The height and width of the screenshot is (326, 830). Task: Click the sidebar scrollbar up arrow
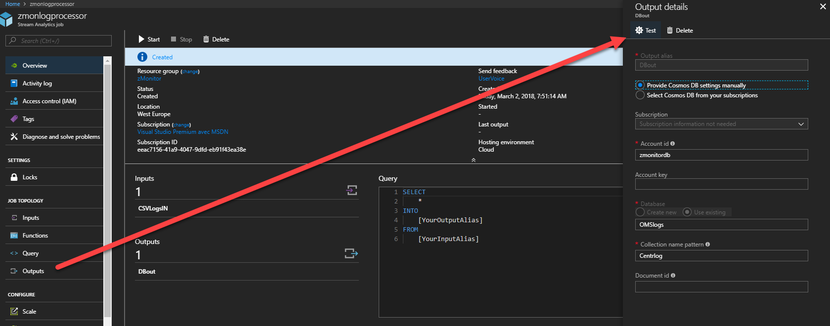(107, 60)
